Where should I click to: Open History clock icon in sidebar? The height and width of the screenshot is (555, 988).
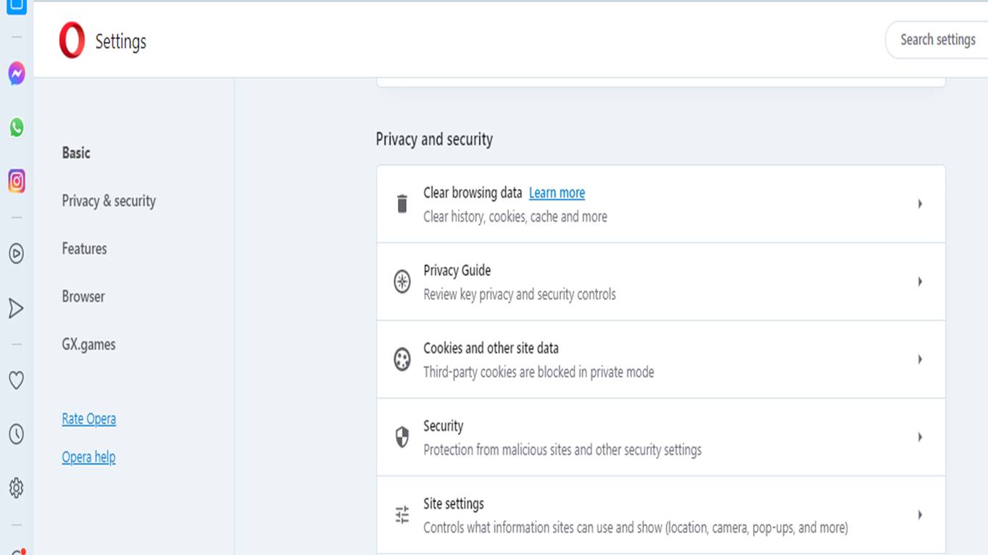[x=16, y=434]
